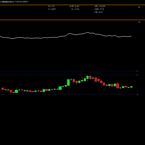
Task: Click the low value L: 1.74
Action: tap(75, 9)
